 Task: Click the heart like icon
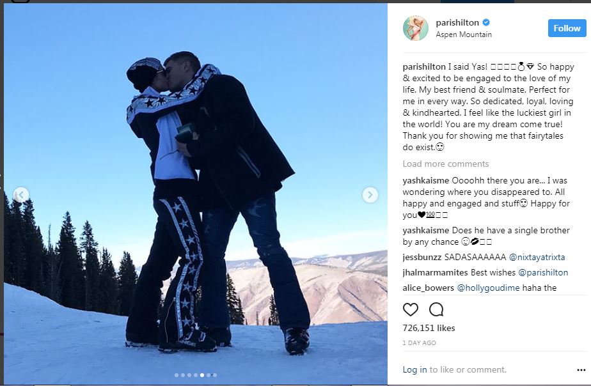pos(411,309)
